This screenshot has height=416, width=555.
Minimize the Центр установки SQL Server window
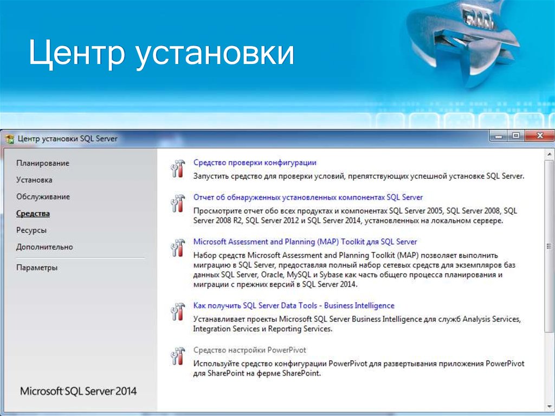tap(499, 136)
